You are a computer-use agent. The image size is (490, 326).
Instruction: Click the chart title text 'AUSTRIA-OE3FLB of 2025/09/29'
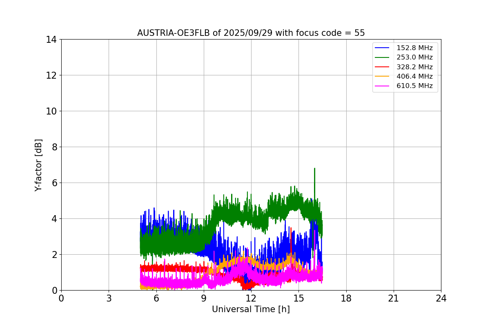click(x=205, y=33)
